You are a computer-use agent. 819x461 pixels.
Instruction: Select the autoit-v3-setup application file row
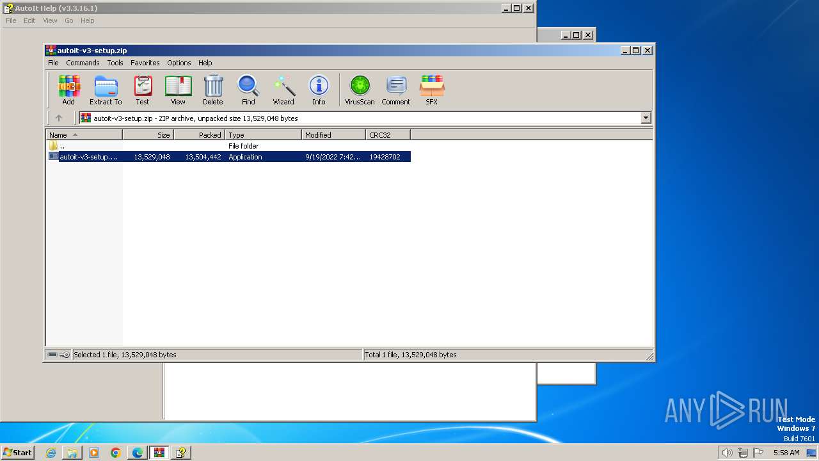point(229,157)
